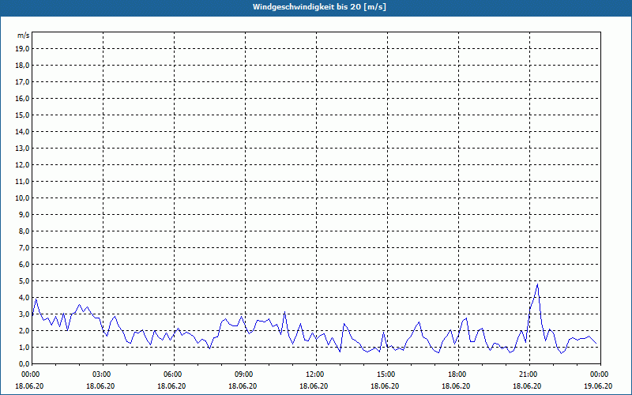Select the 18:00 time axis label

(457, 374)
